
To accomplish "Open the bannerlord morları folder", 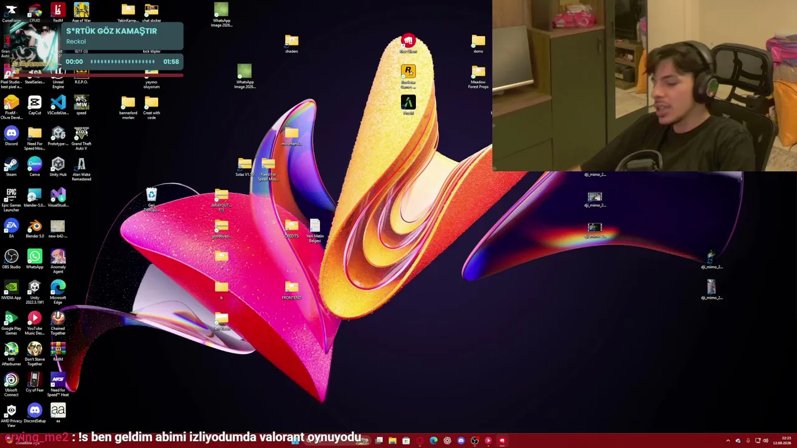I will point(128,107).
